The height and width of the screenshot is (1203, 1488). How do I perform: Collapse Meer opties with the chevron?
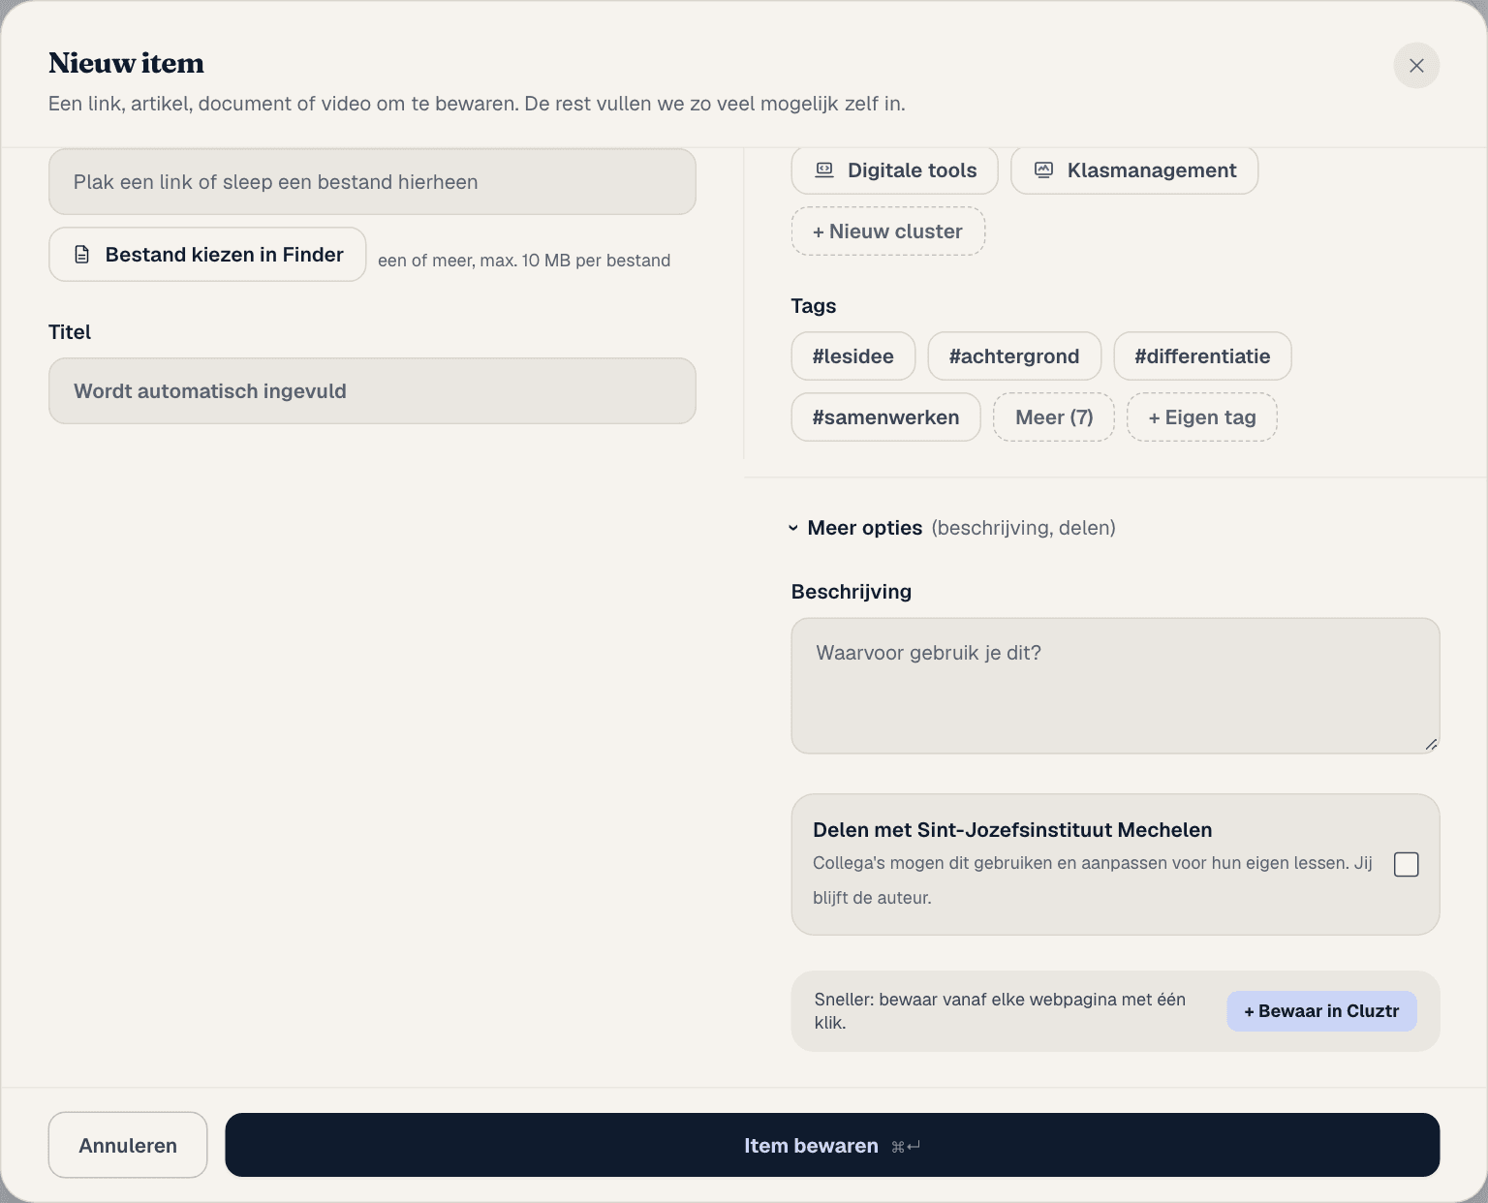793,528
